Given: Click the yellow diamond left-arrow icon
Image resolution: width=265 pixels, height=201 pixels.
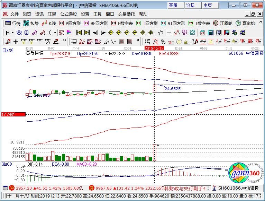Looking at the screenshot, I should [x=111, y=33].
